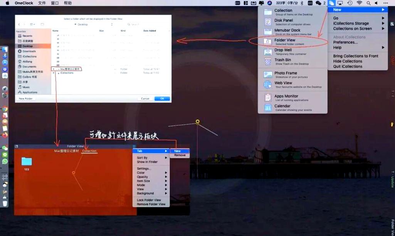The image size is (395, 236).
Task: Click the Folder View hamburger menu icon
Action: [134, 146]
